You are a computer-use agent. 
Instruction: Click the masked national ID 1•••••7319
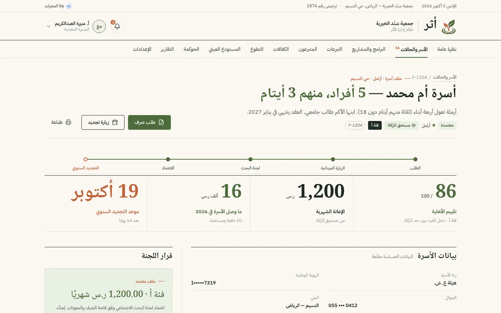(x=203, y=283)
